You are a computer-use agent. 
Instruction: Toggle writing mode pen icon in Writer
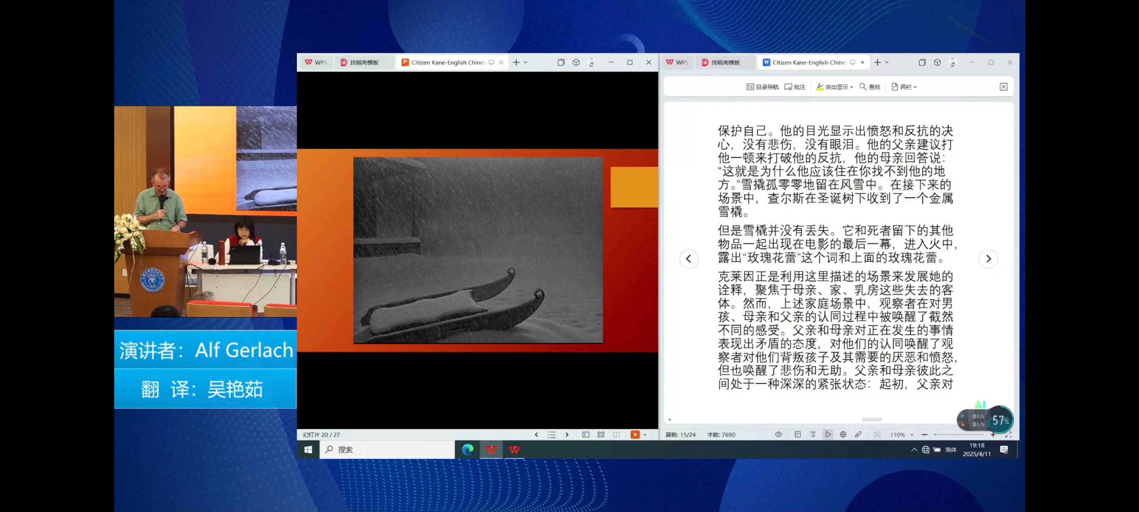point(858,435)
